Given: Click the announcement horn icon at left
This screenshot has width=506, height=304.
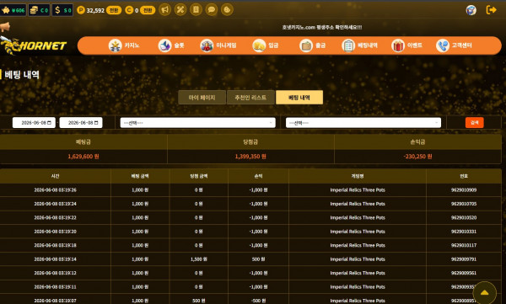Looking at the screenshot, I should point(5,27).
